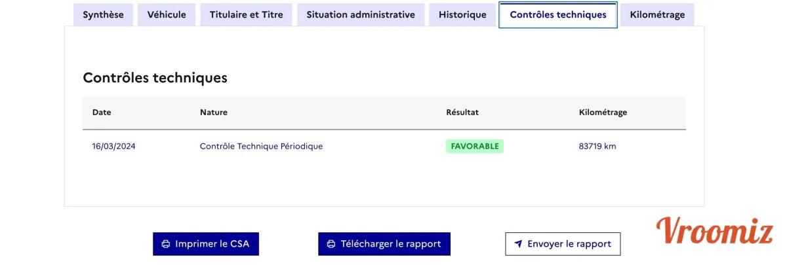The height and width of the screenshot is (265, 787).
Task: Click the Date column header
Action: click(102, 113)
